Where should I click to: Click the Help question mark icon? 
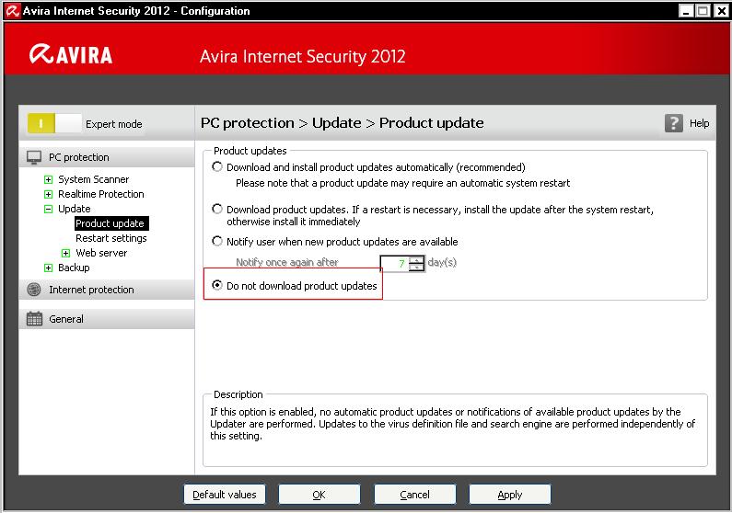(x=674, y=123)
